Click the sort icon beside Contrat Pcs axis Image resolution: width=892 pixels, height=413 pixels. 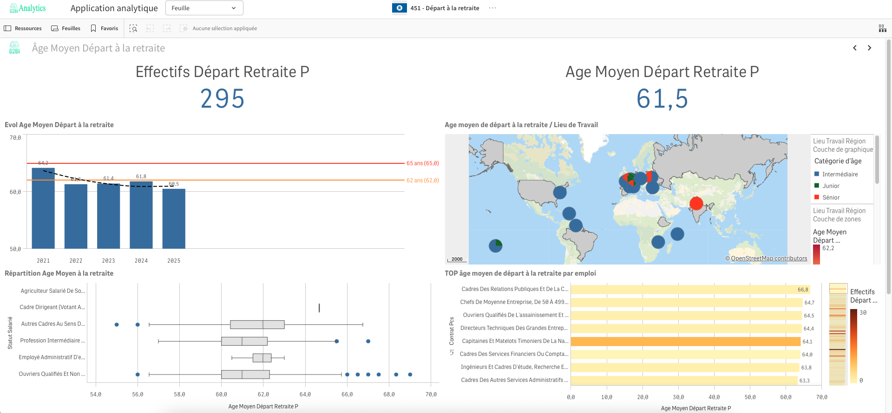[451, 352]
